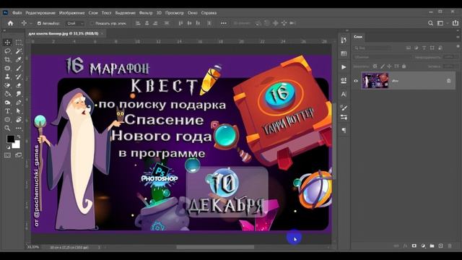
Task: Select the History Brush tool
Action: pyautogui.click(x=19, y=77)
